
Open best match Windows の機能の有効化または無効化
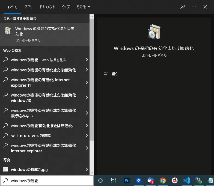[x=45, y=34]
